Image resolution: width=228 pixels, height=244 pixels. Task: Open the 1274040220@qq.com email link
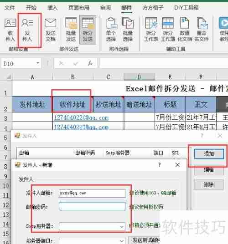point(81,117)
